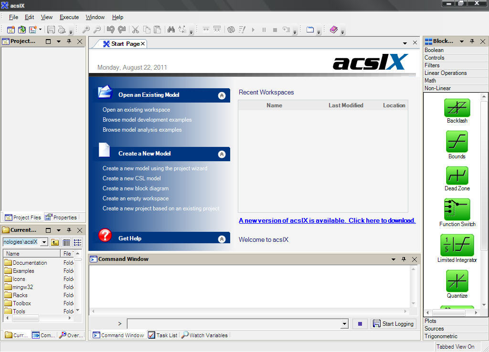Viewport: 489px width, 352px height.
Task: Click the Paste clipboard icon
Action: [x=158, y=30]
